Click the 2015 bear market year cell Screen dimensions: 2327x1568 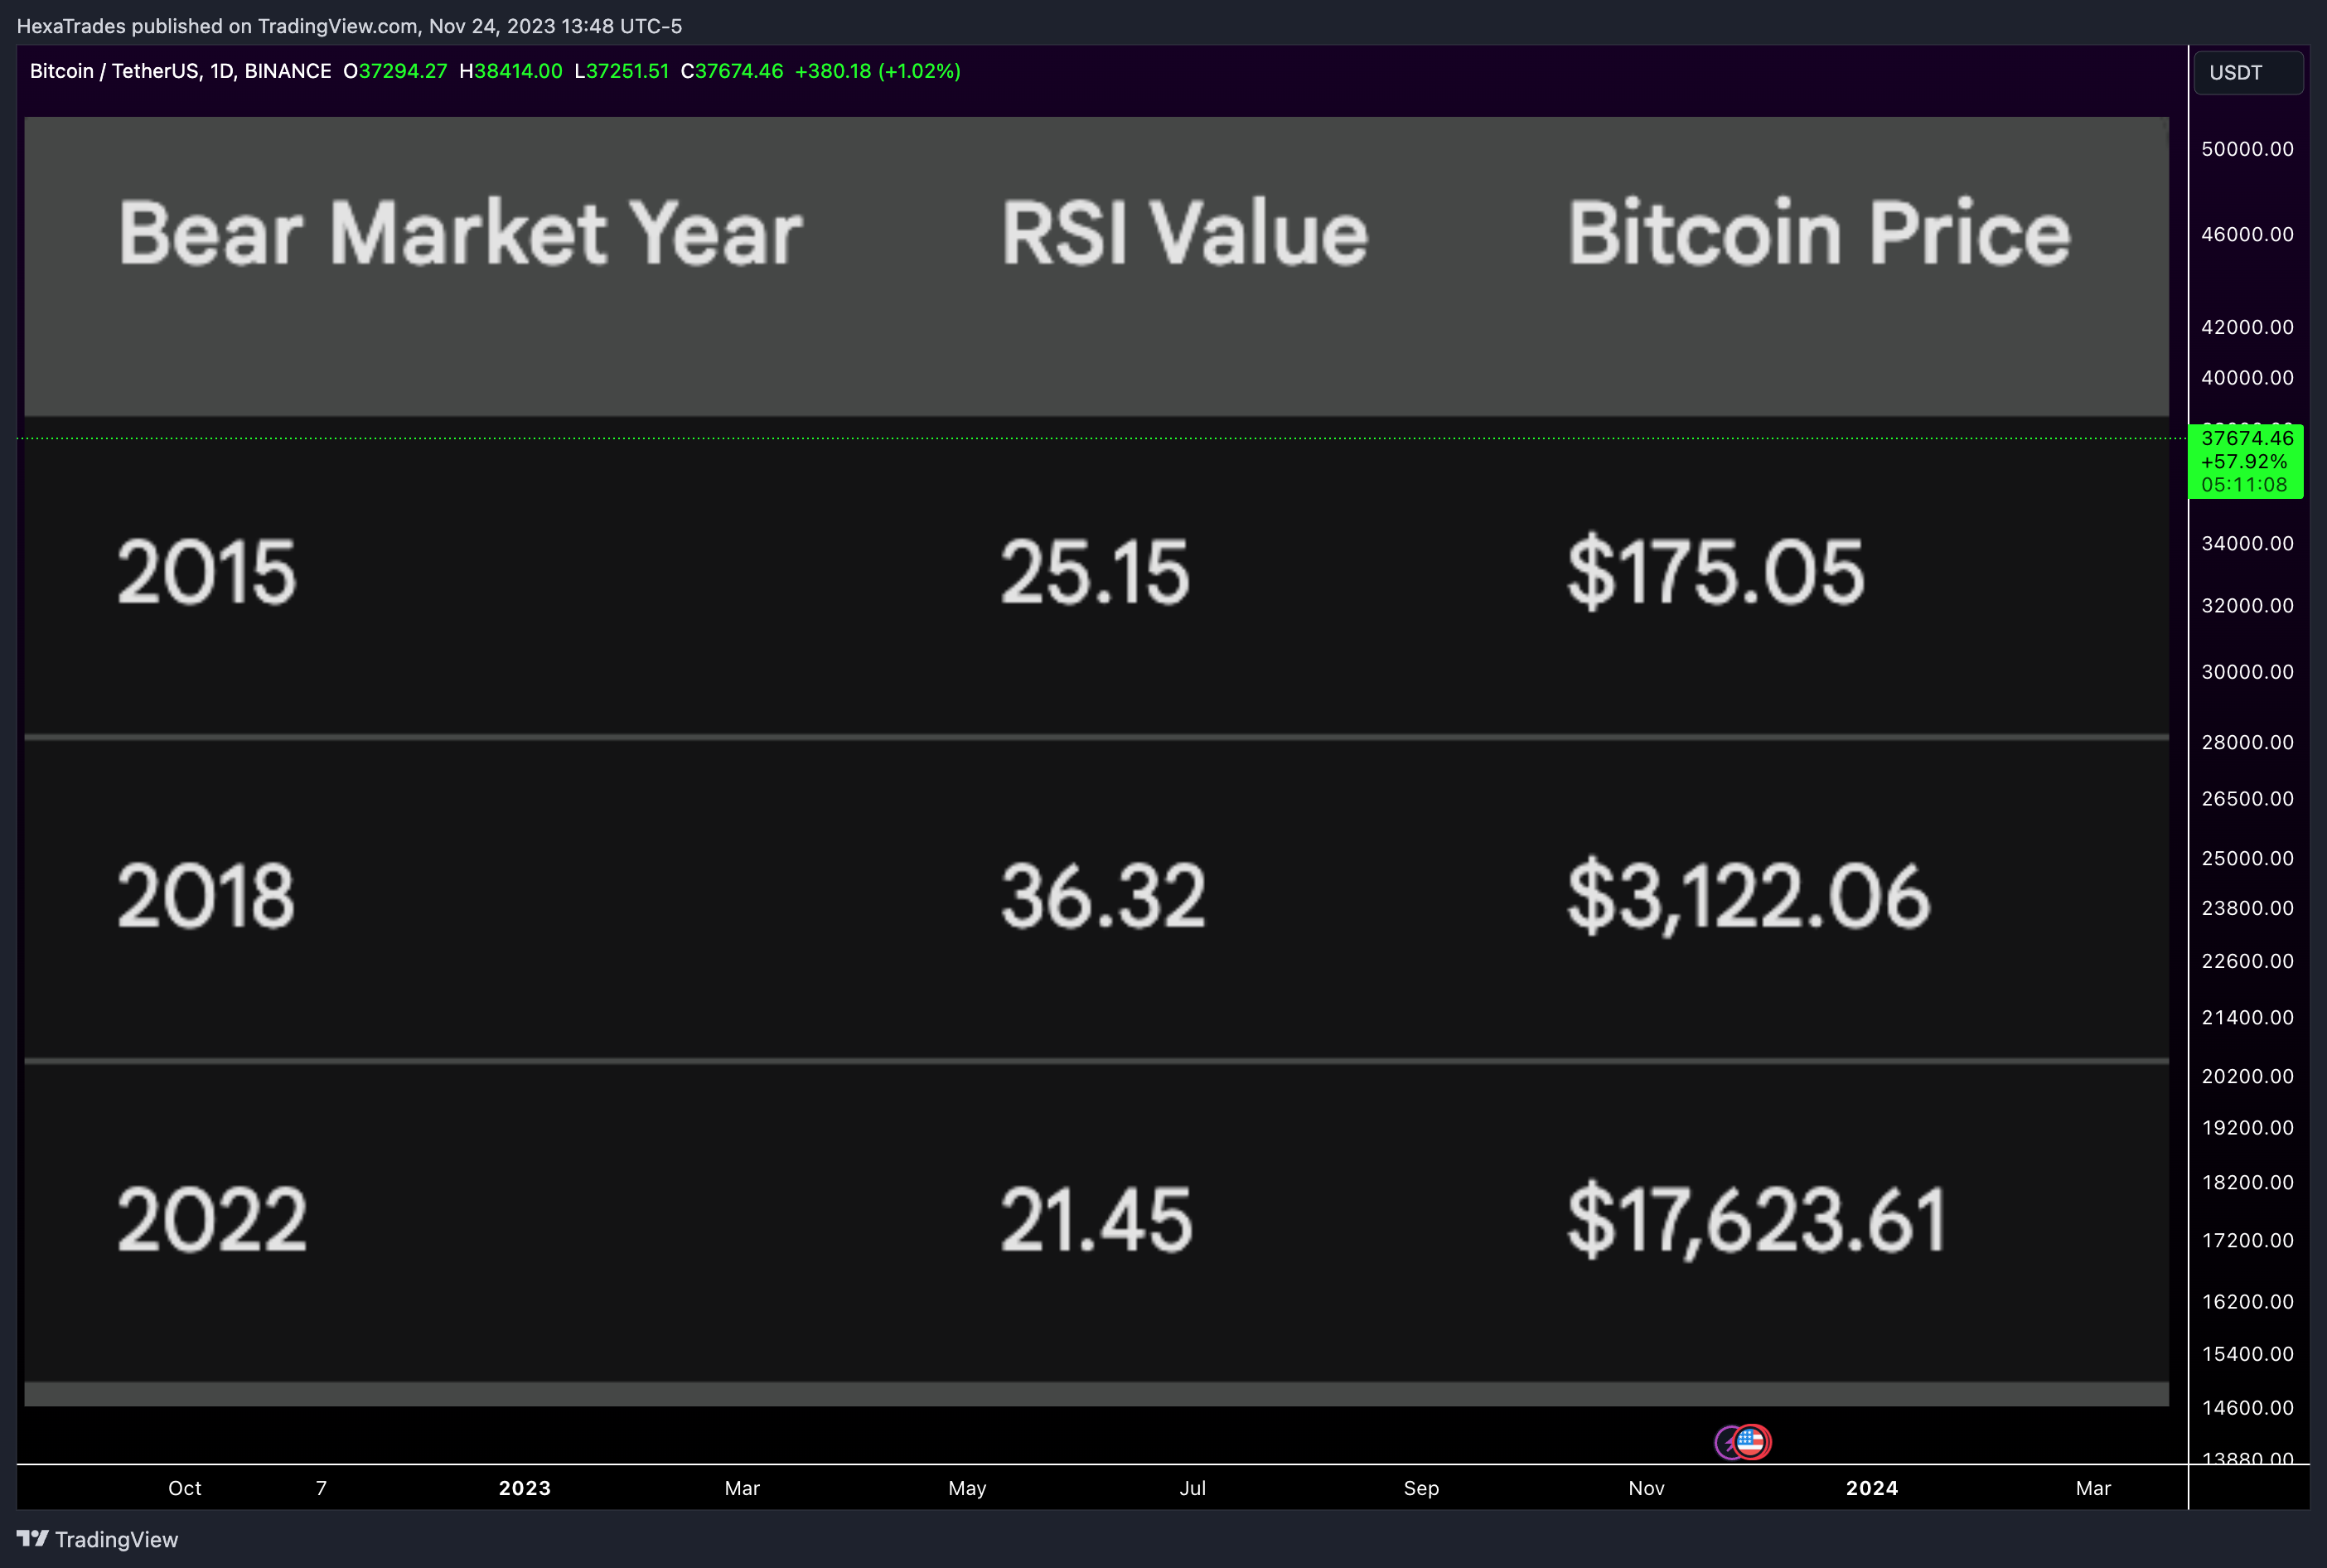pos(207,572)
